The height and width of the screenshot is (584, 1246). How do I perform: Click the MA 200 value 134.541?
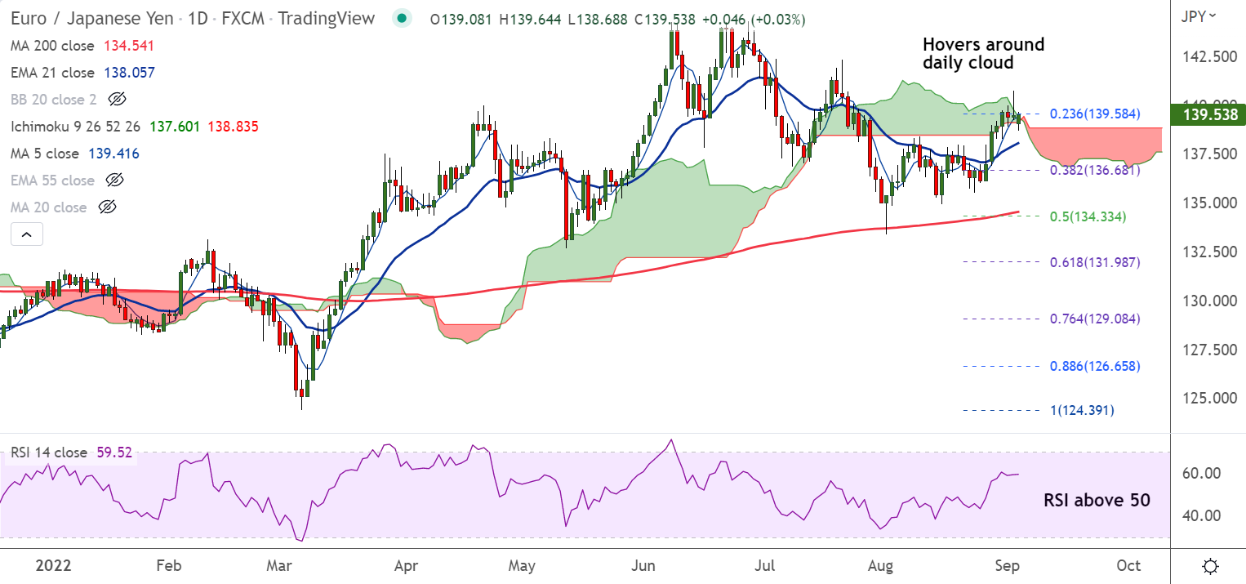(x=129, y=46)
